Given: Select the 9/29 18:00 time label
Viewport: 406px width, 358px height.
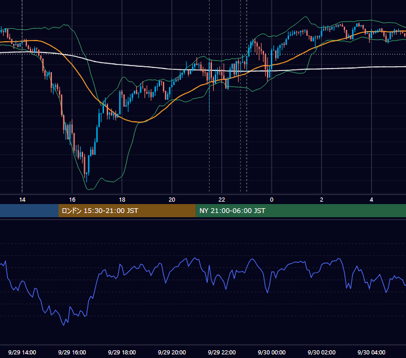Looking at the screenshot, I should click(122, 352).
